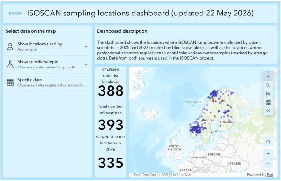Image resolution: width=281 pixels, height=181 pixels.
Task: Click the orange dot near Sweden label
Action: [214, 116]
